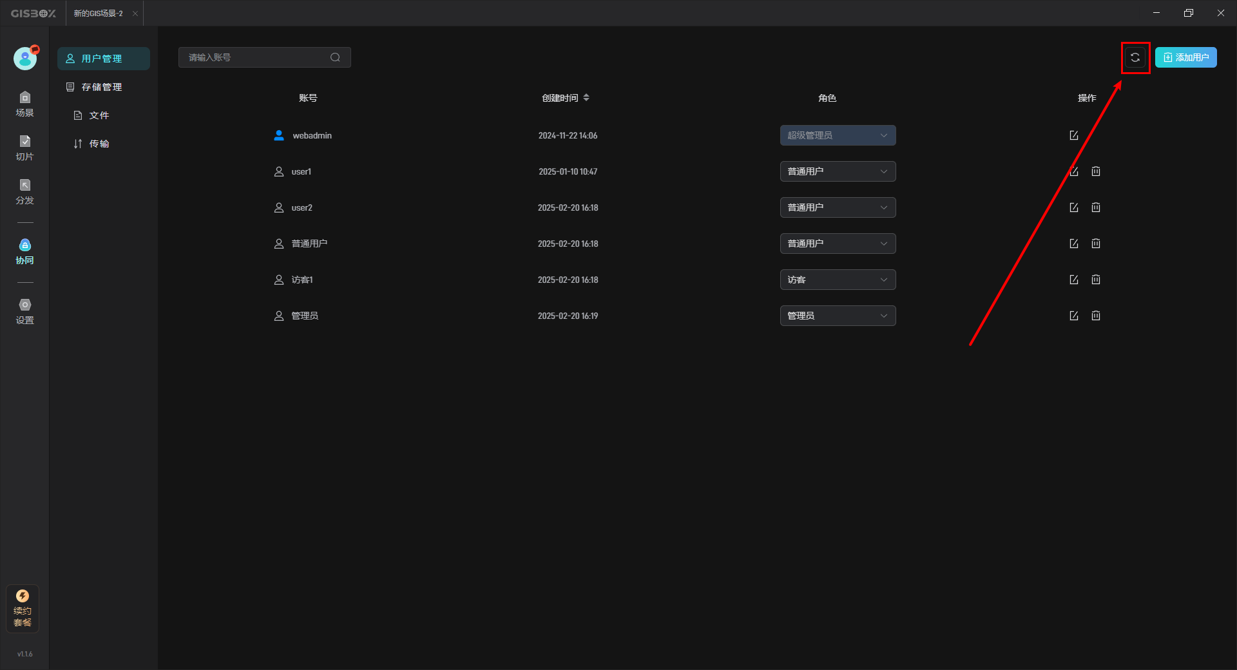Click the GISBOX logo
Image resolution: width=1237 pixels, height=670 pixels.
[34, 14]
